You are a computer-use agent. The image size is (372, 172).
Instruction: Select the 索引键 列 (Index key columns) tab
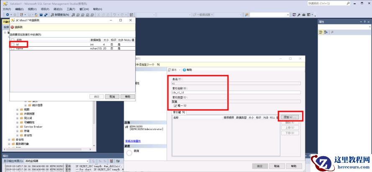coord(179,112)
